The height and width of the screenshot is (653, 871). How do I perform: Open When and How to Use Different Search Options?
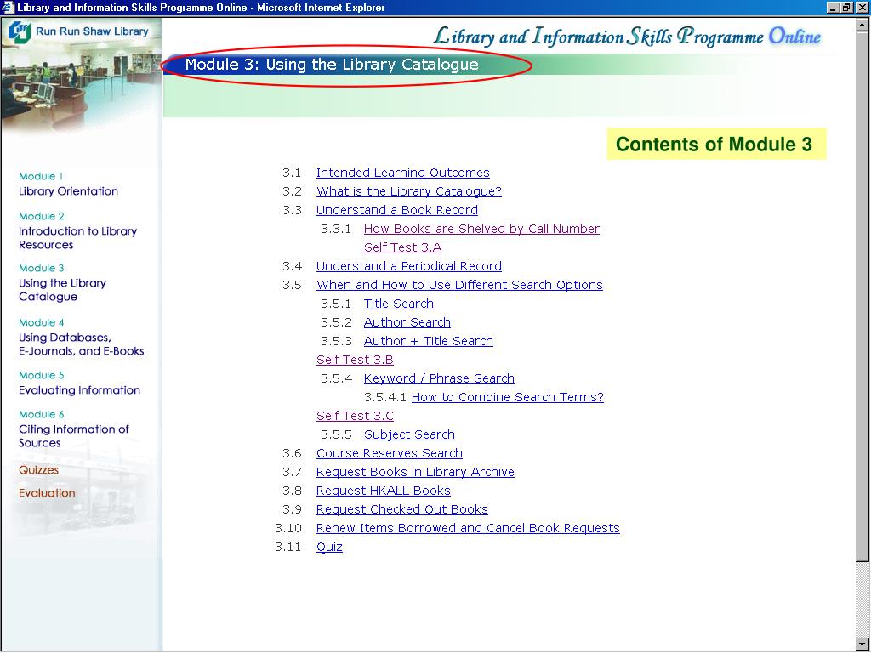[459, 285]
